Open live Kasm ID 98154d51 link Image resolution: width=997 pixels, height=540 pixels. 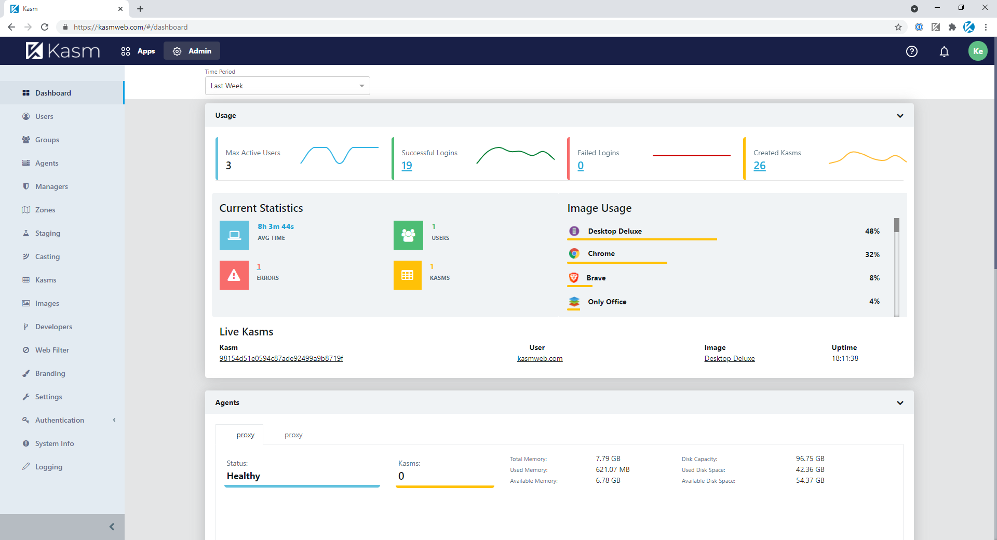[281, 358]
